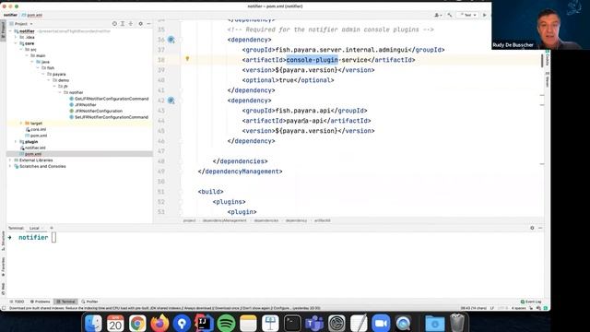
Task: Open Terminal app from the dock
Action: (292, 323)
